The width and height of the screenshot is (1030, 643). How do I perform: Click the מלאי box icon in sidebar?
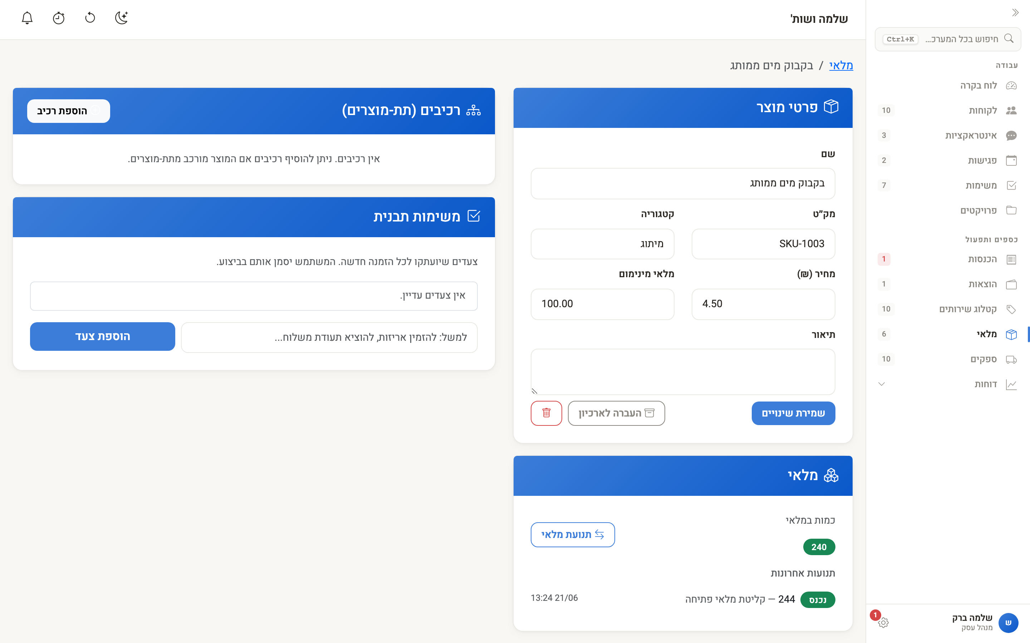click(1011, 334)
